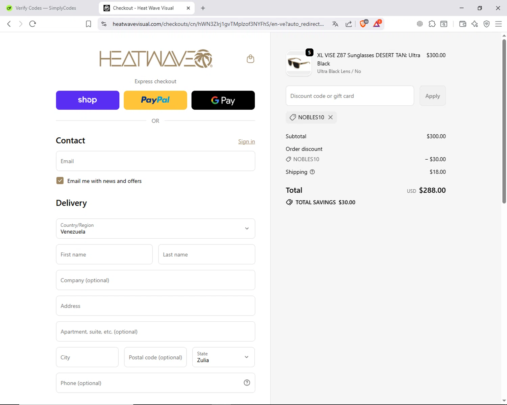Go back using the browser back arrow

(x=9, y=24)
